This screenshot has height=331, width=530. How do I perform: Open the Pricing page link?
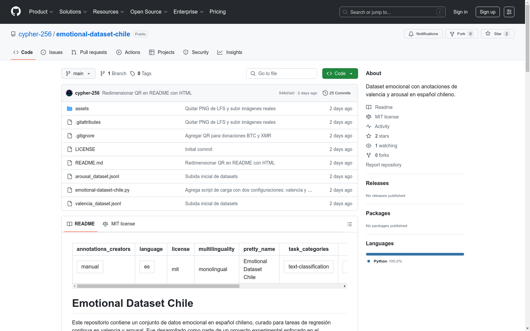[218, 12]
